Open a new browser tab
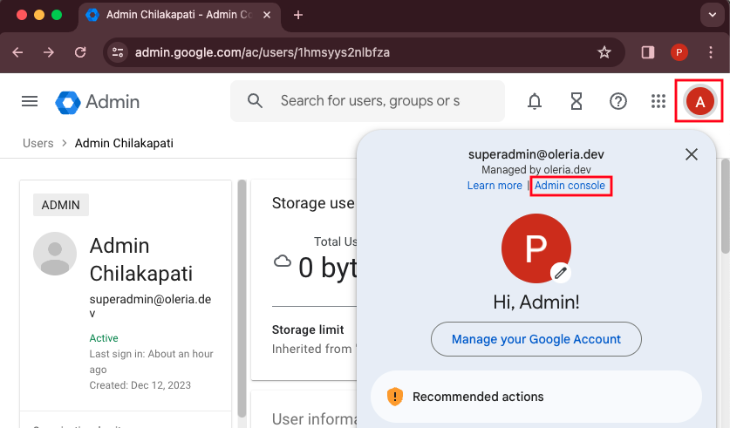730x428 pixels. [x=298, y=16]
